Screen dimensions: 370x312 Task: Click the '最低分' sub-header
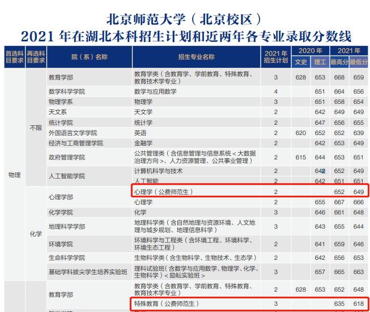click(359, 62)
